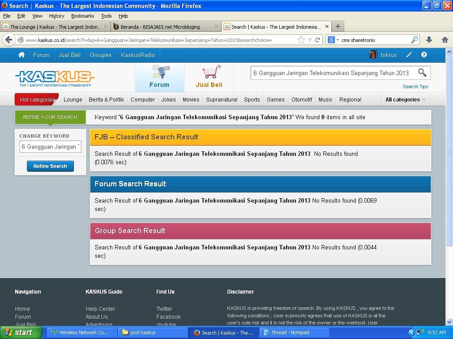Click the Kaskus search magnifier icon
453x339 pixels.
422,73
